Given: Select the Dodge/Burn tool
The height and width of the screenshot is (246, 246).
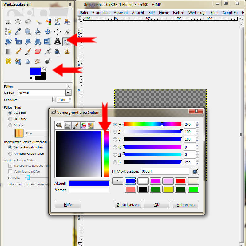Looking at the screenshot, I should click(x=48, y=61).
